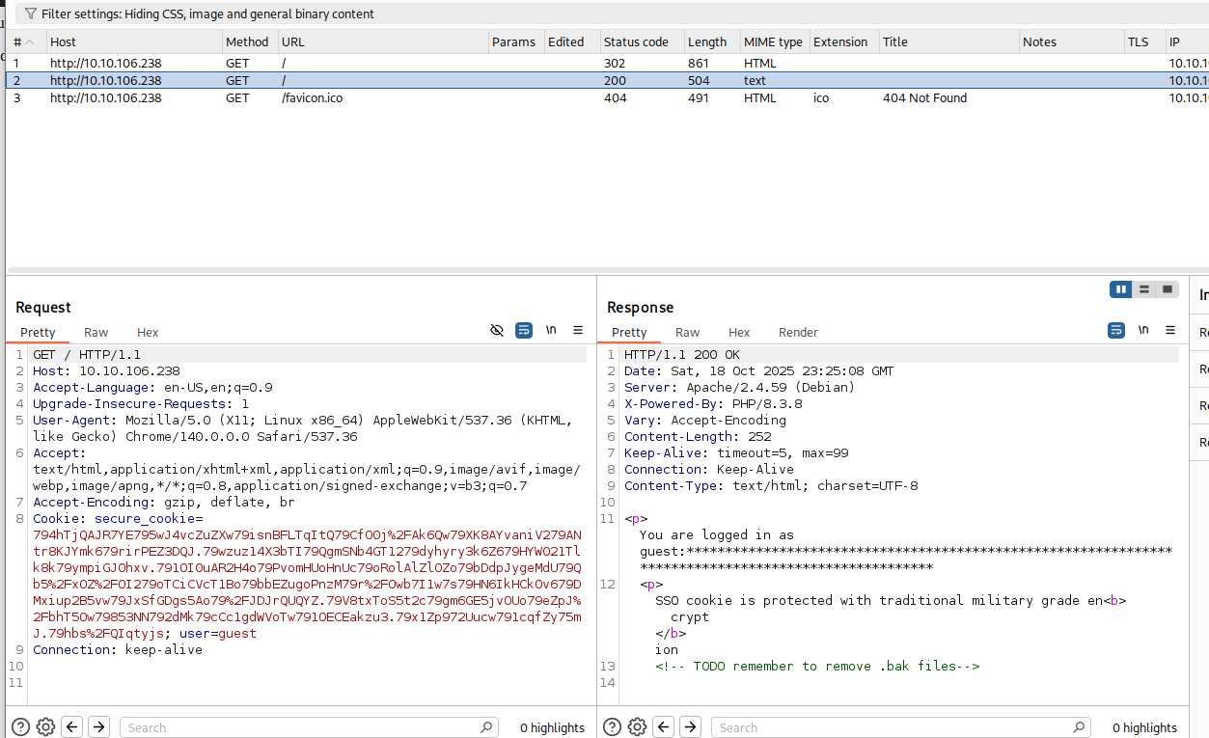
Task: Switch to top-bottom split layout
Action: click(x=1143, y=289)
